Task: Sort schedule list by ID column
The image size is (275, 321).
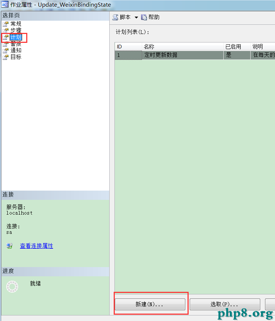Action: click(x=128, y=47)
